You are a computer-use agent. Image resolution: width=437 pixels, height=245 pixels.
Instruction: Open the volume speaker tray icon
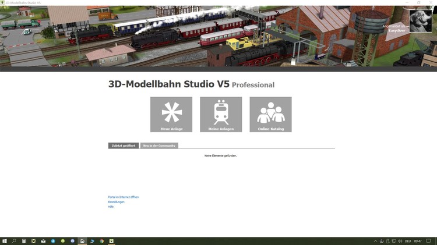click(400, 241)
